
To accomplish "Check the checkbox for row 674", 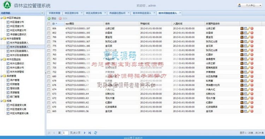I will pyautogui.click(x=49, y=89).
